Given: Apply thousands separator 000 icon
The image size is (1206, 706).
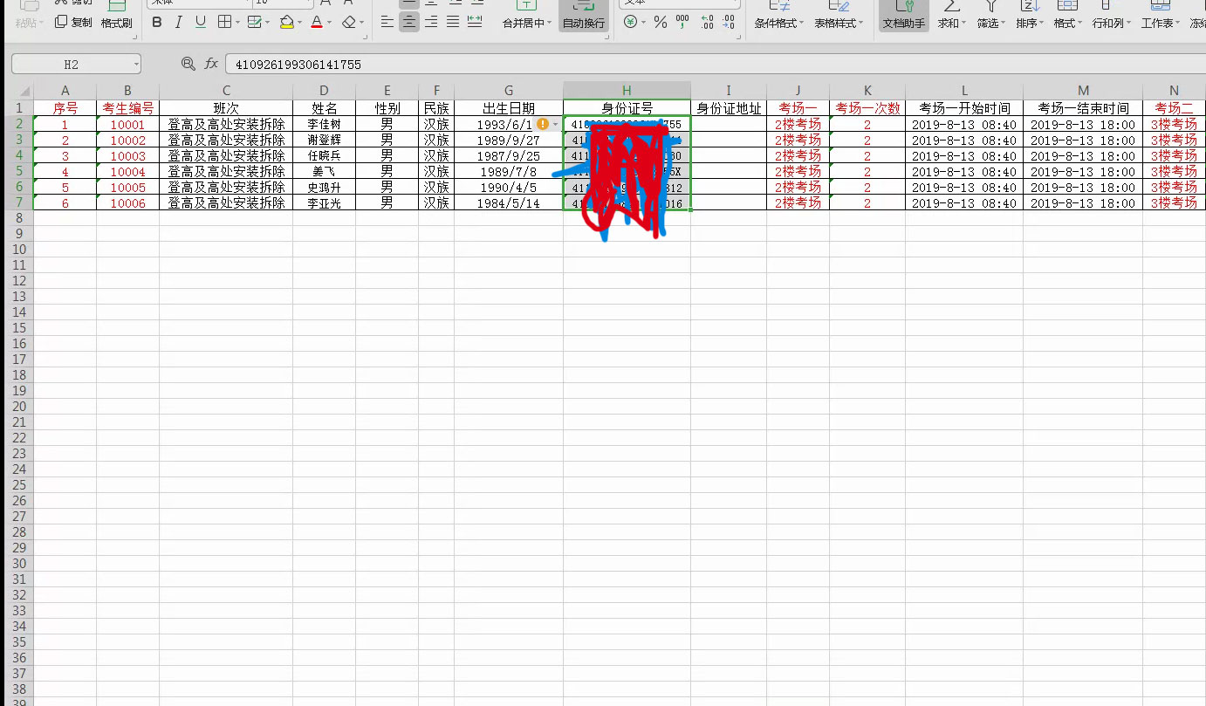Looking at the screenshot, I should click(682, 22).
